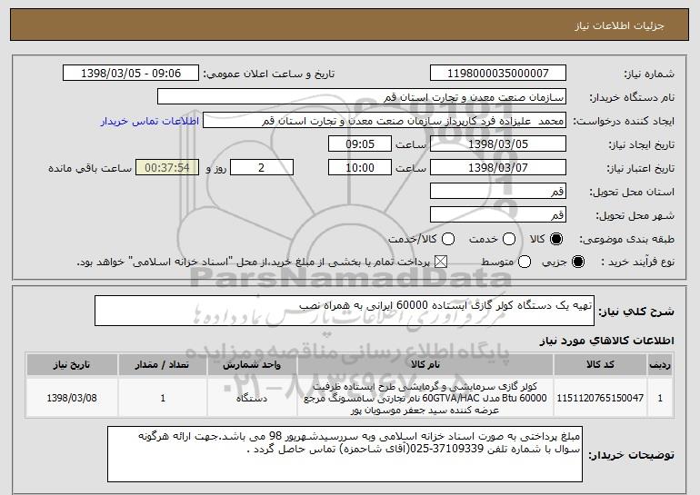The height and width of the screenshot is (495, 700).
Task: Click the delivery province field
Action: pos(498,192)
